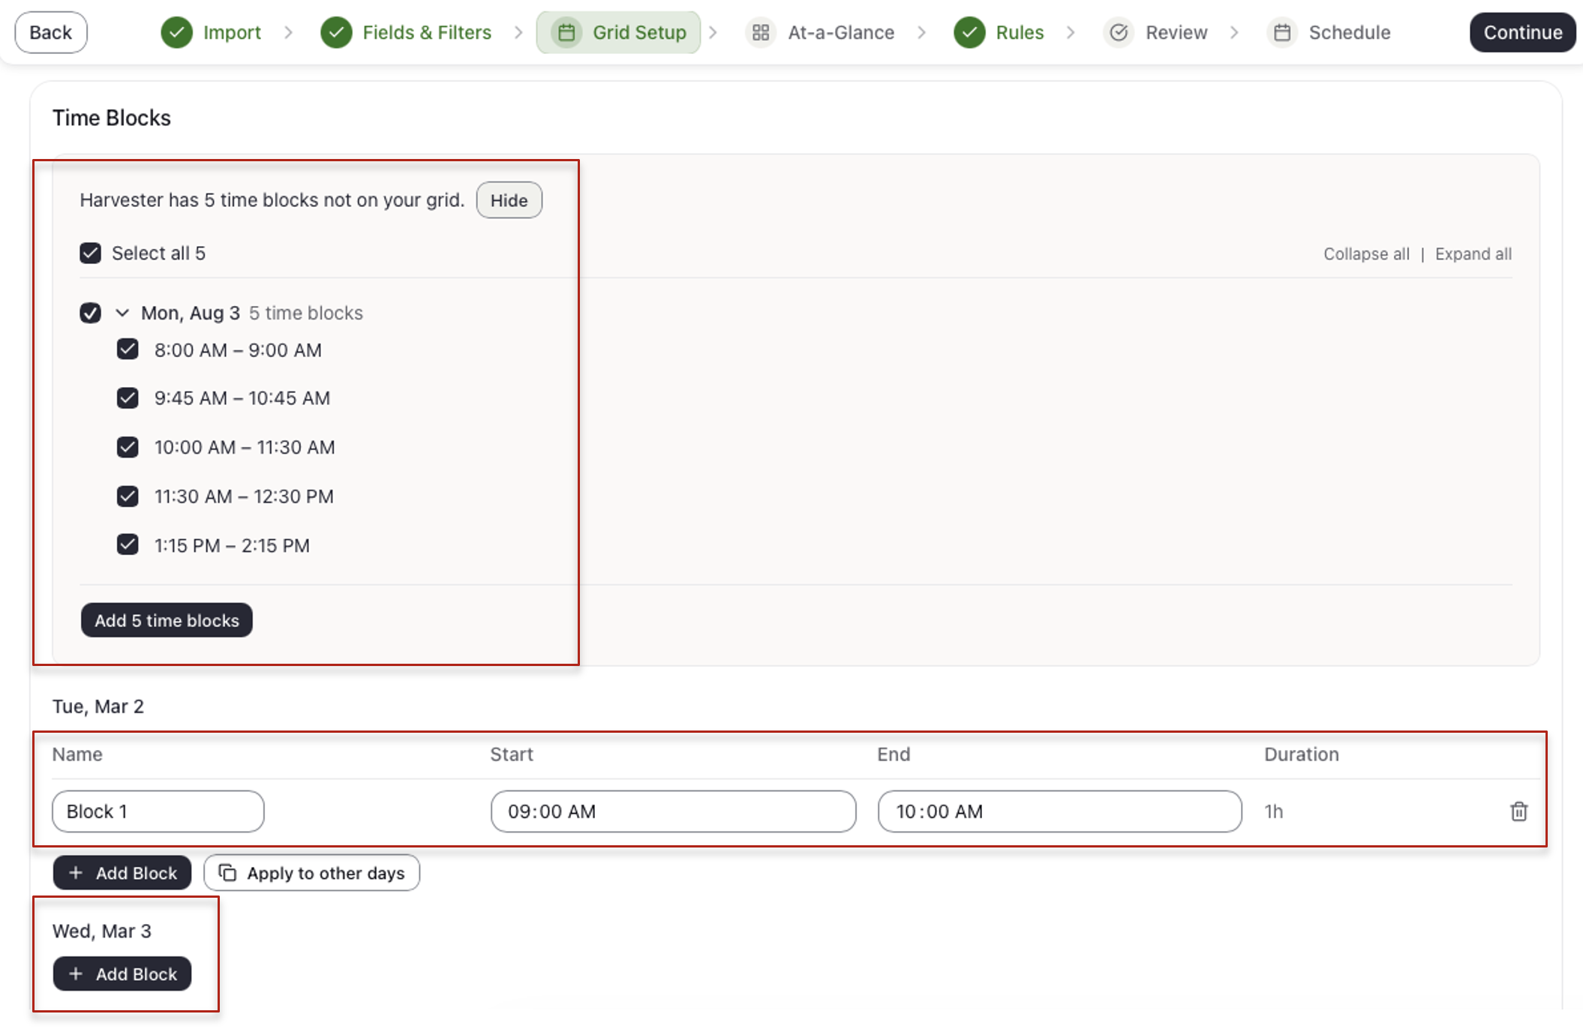Uncheck the 10:00 AM – 11:30 AM block
The width and height of the screenshot is (1583, 1029).
click(x=128, y=447)
